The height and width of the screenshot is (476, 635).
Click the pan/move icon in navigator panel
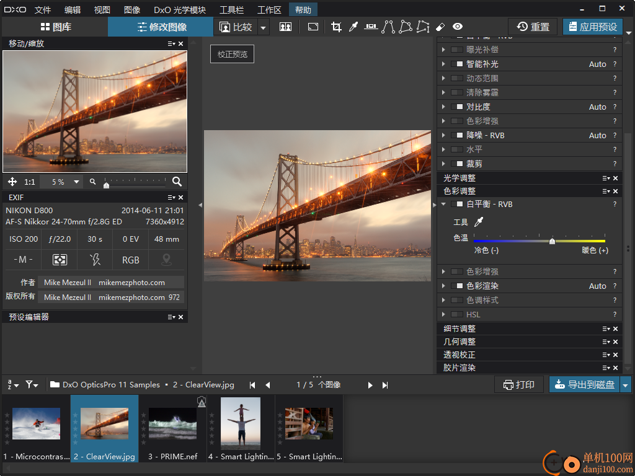pos(12,182)
